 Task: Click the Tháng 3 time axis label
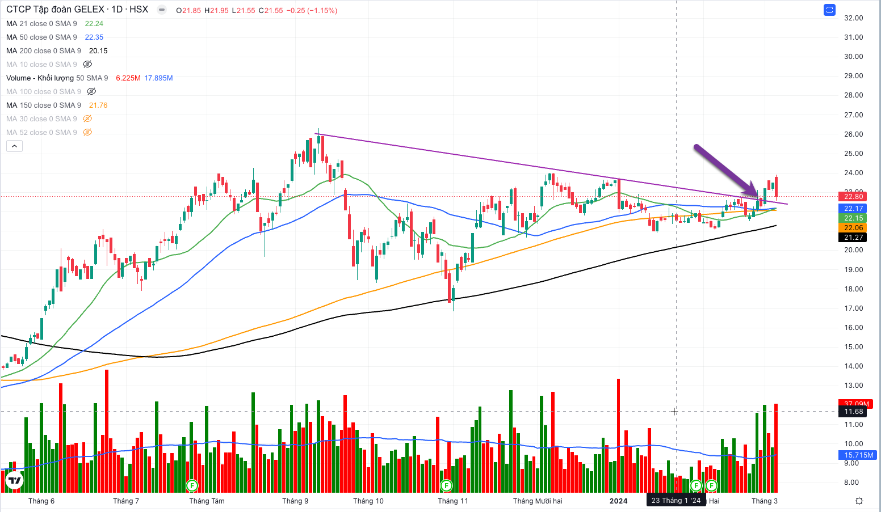(764, 501)
